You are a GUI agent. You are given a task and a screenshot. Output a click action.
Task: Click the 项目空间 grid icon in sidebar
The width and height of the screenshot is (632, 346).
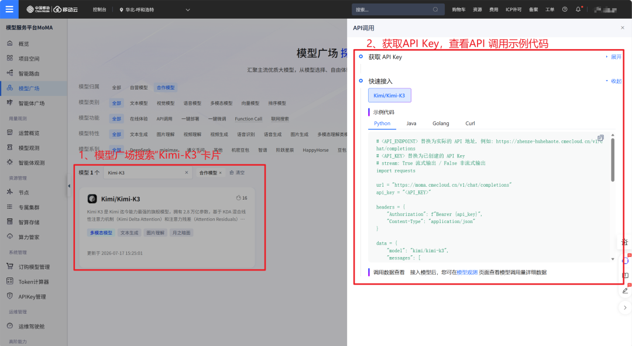coord(10,58)
